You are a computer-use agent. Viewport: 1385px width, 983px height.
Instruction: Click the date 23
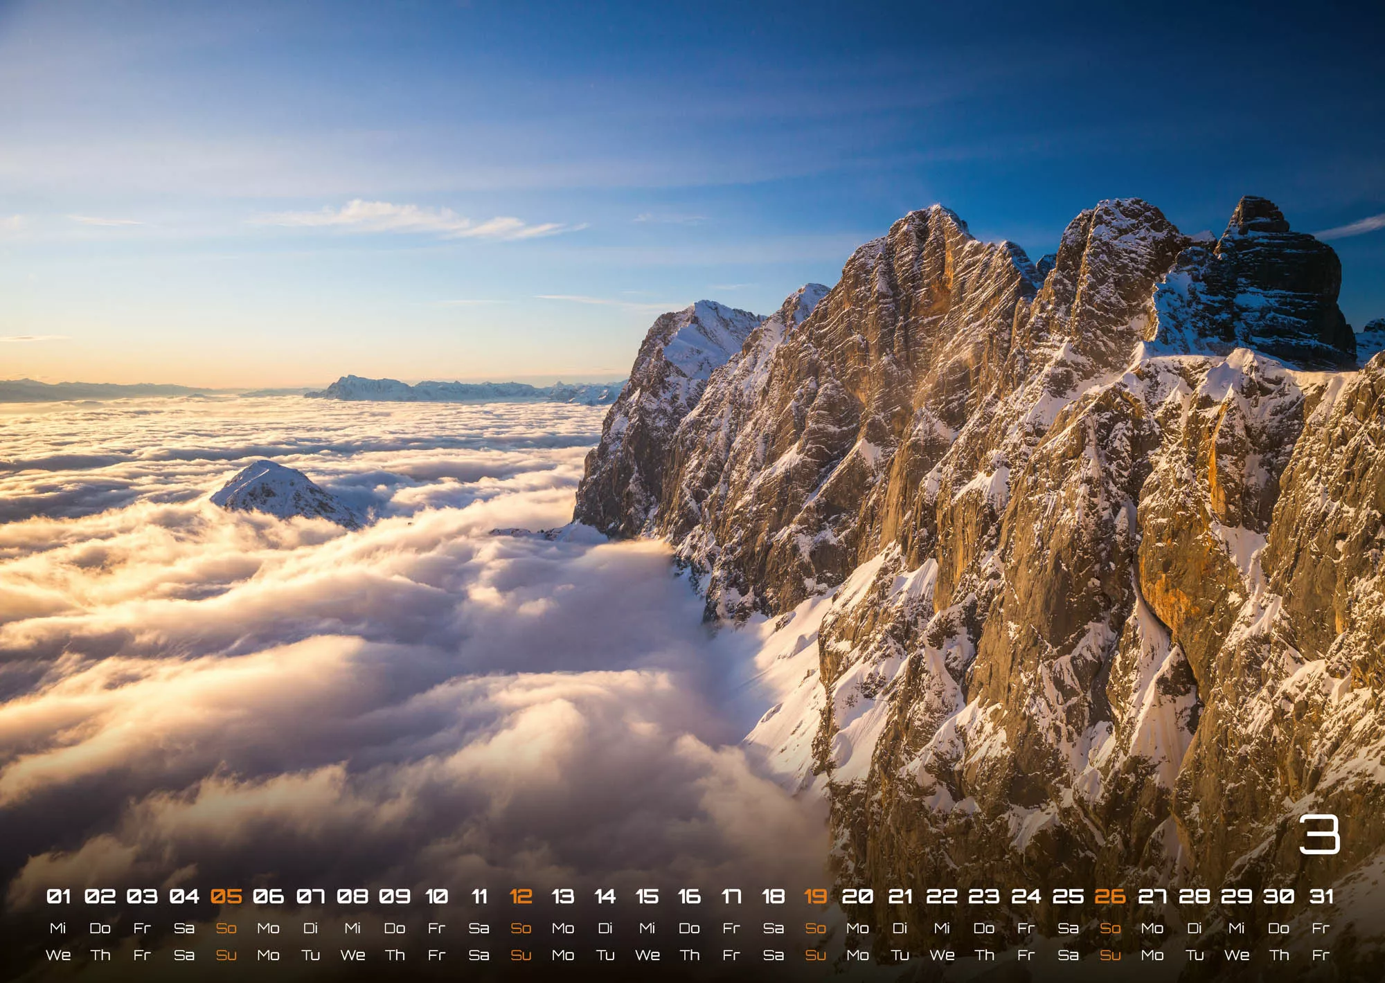coord(984,896)
